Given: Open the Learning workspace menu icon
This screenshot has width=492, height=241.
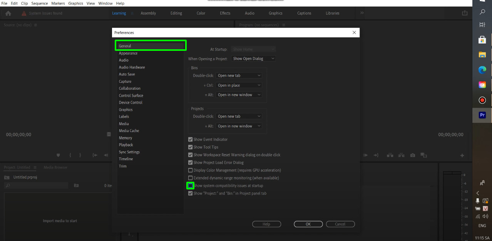Looking at the screenshot, I should pyautogui.click(x=132, y=13).
